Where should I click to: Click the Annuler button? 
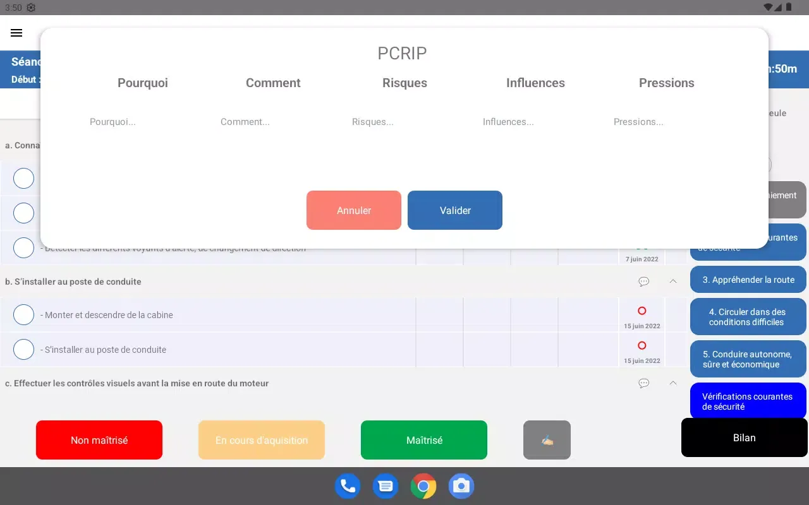(354, 210)
